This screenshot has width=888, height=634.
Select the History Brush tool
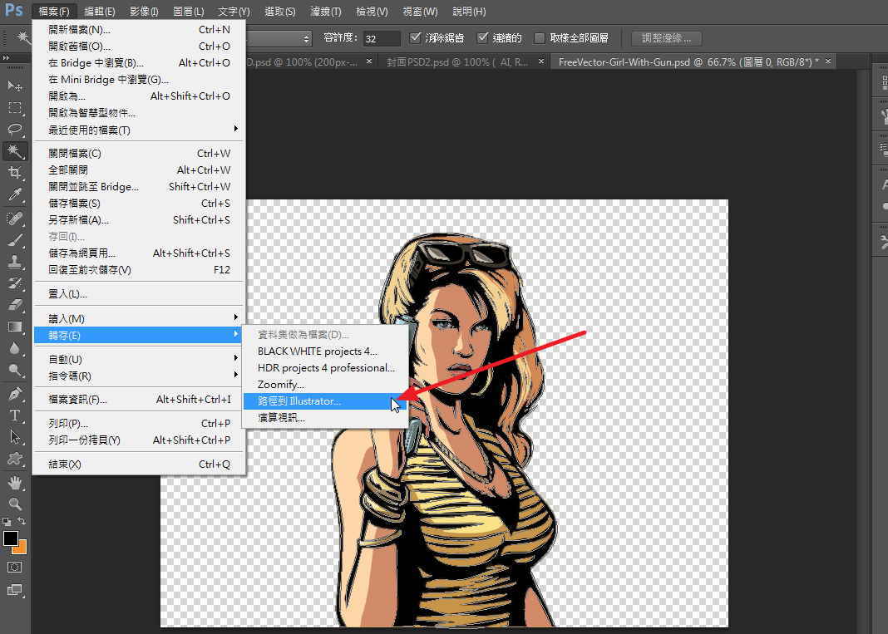15,283
